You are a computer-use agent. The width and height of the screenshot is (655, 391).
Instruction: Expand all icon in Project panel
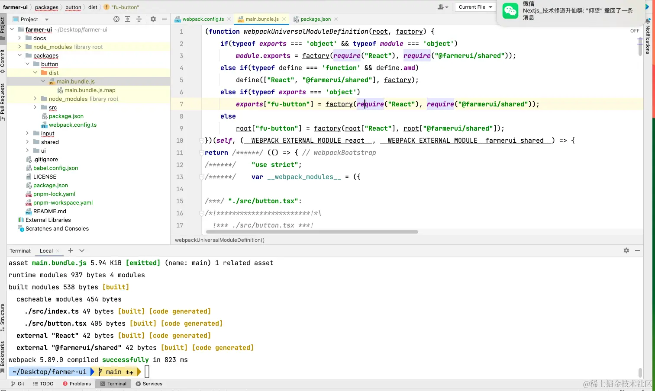click(128, 19)
